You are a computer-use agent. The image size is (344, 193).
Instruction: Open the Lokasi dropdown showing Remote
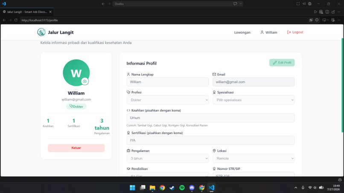[254, 158]
